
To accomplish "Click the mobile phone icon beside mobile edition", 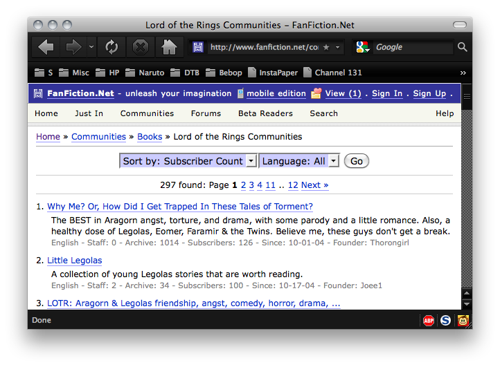I will click(240, 93).
